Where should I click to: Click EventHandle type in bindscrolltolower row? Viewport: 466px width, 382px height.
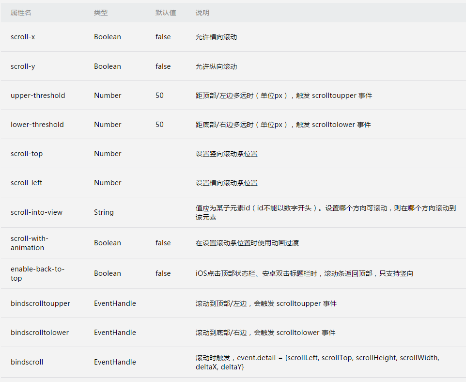(x=115, y=333)
